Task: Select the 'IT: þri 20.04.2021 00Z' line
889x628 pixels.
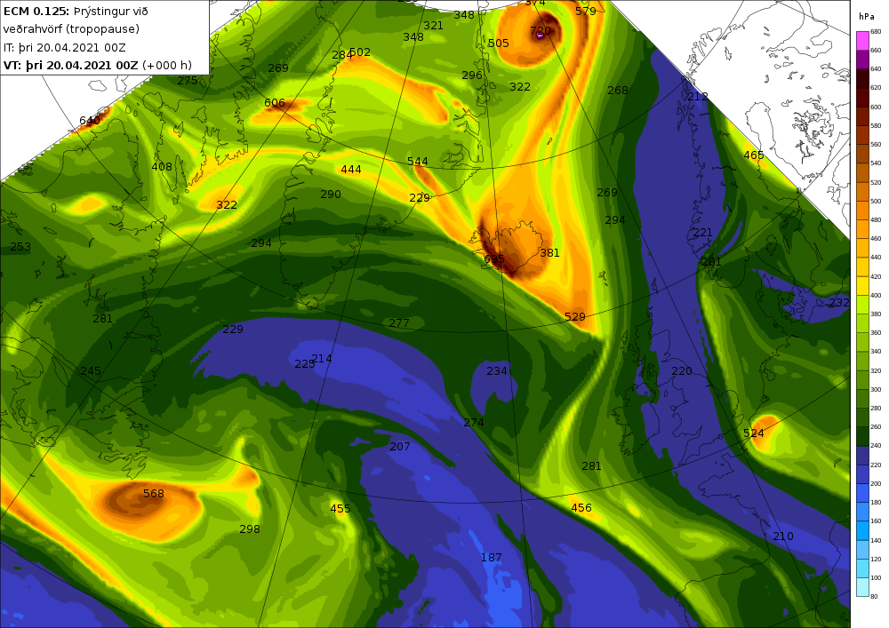Action: (x=65, y=48)
